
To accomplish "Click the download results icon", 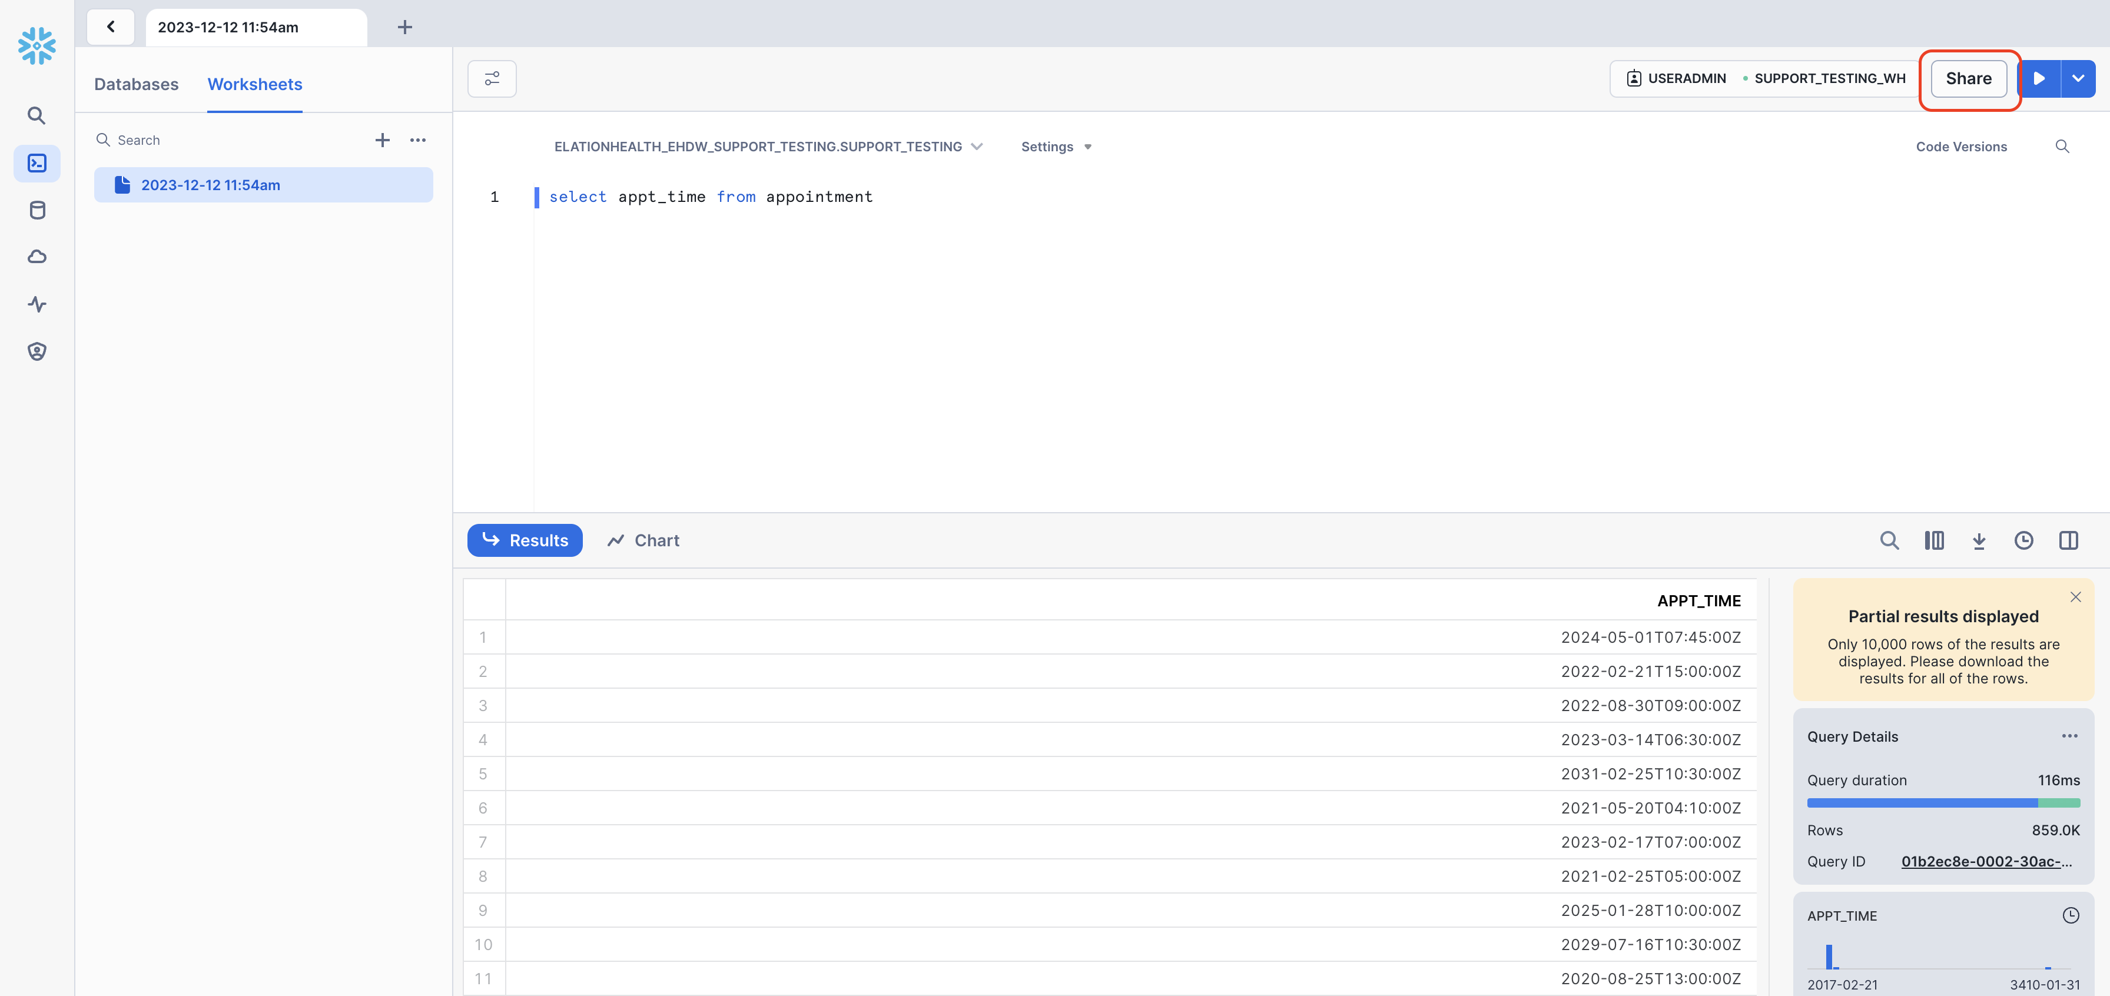I will [1979, 540].
